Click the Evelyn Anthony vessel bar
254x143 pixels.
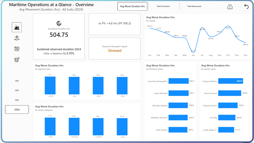231,81
